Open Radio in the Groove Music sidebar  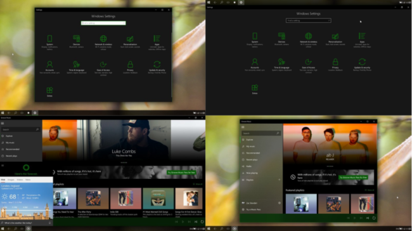pyautogui.click(x=248, y=166)
